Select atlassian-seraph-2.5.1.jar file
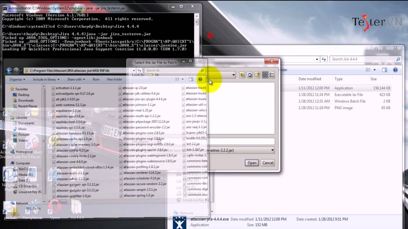 (x=140, y=190)
